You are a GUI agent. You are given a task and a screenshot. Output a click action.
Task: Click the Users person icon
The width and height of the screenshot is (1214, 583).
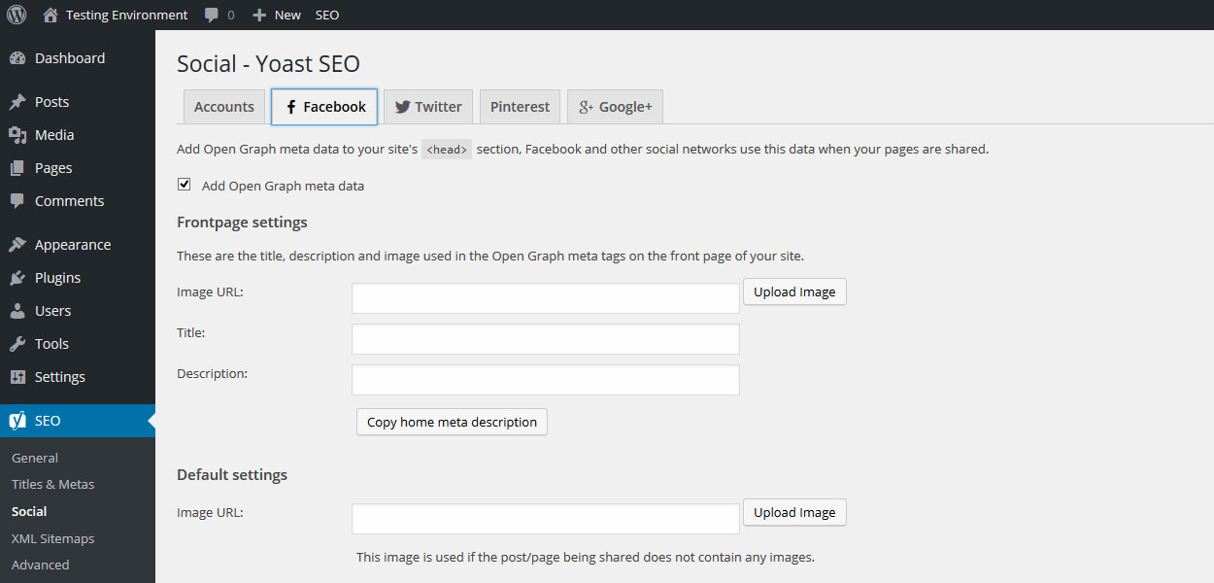(17, 311)
